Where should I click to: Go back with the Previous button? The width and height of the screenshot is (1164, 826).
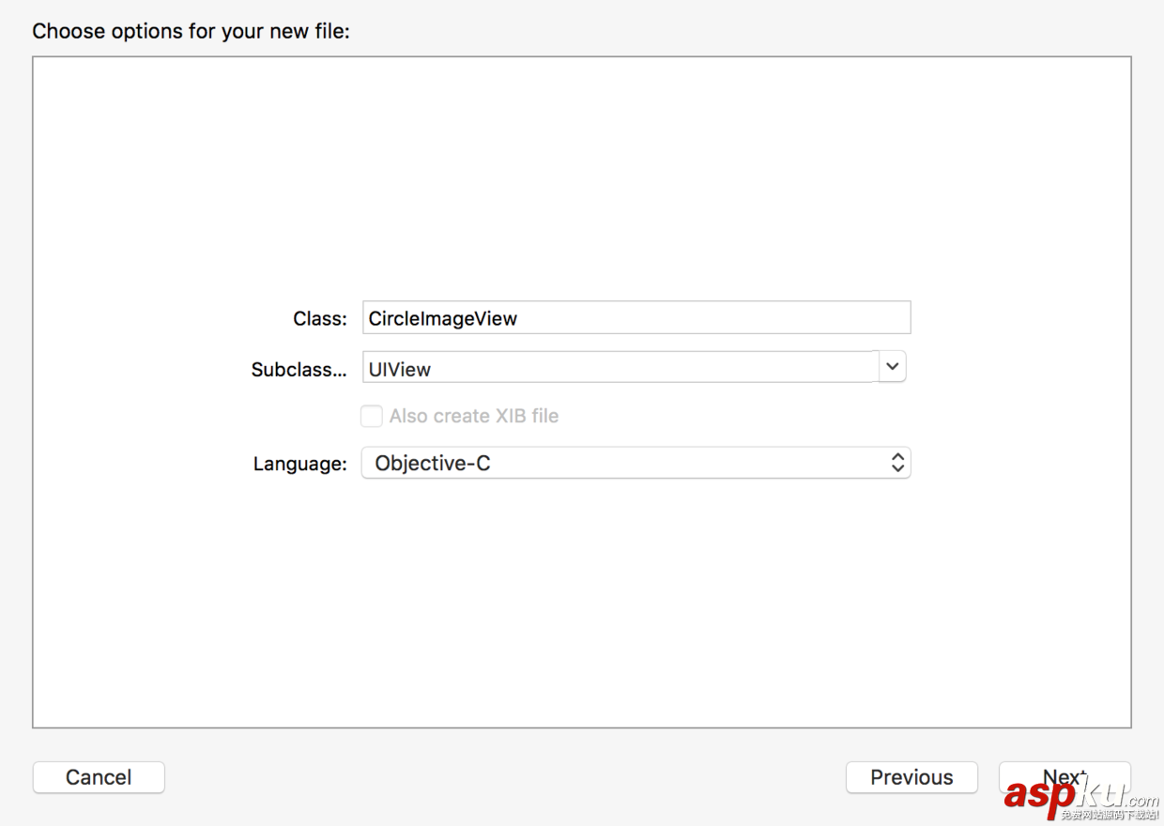pos(911,777)
